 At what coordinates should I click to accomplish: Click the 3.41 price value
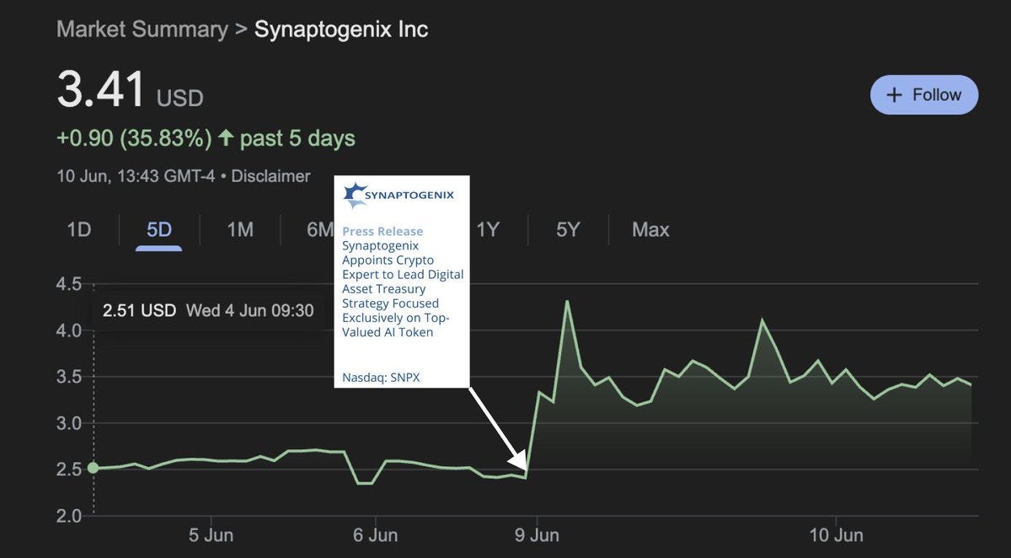tap(101, 89)
